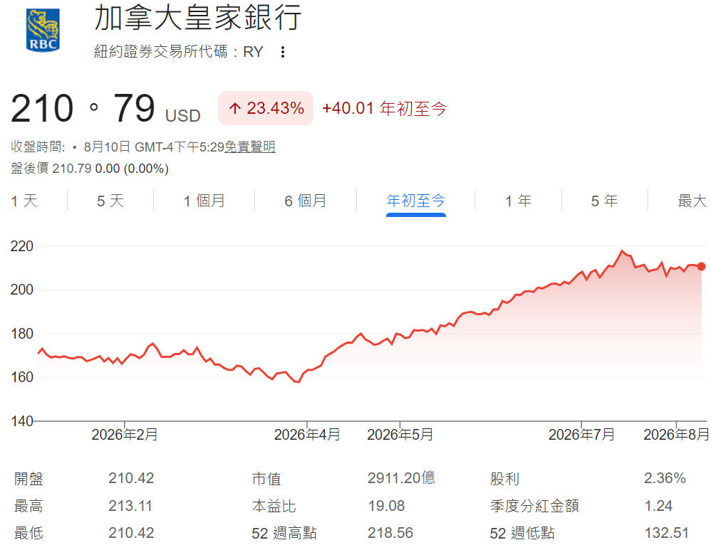Image resolution: width=711 pixels, height=545 pixels.
Task: Click the red end-point marker on chart
Action: click(x=701, y=266)
